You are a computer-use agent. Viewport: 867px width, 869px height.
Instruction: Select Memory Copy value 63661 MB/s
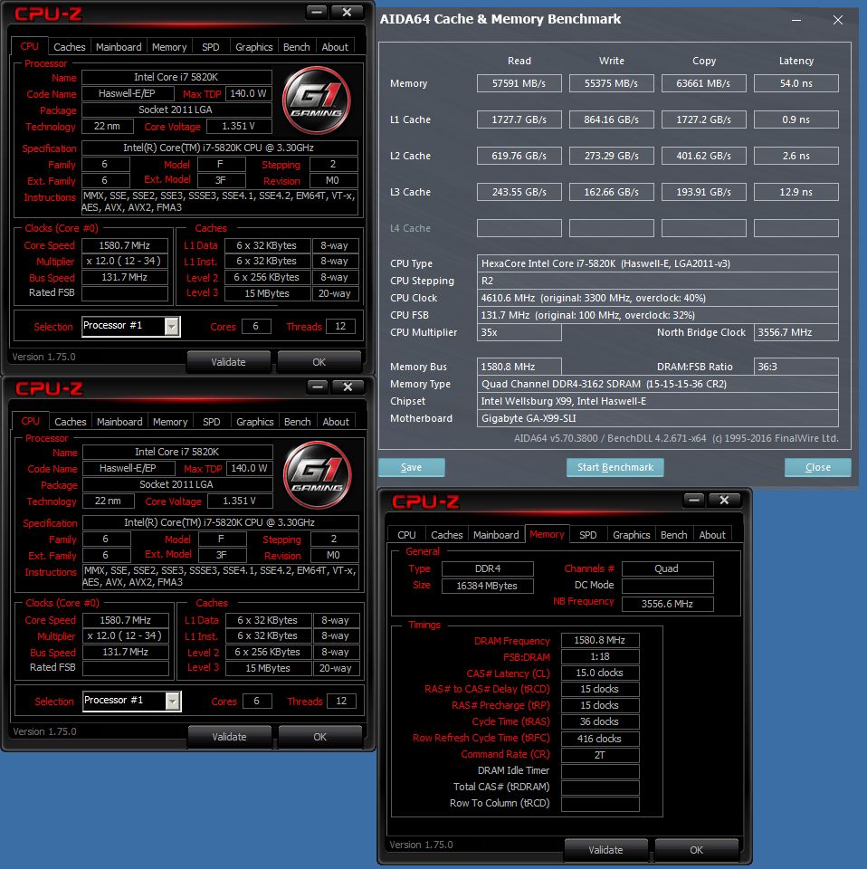click(x=703, y=83)
